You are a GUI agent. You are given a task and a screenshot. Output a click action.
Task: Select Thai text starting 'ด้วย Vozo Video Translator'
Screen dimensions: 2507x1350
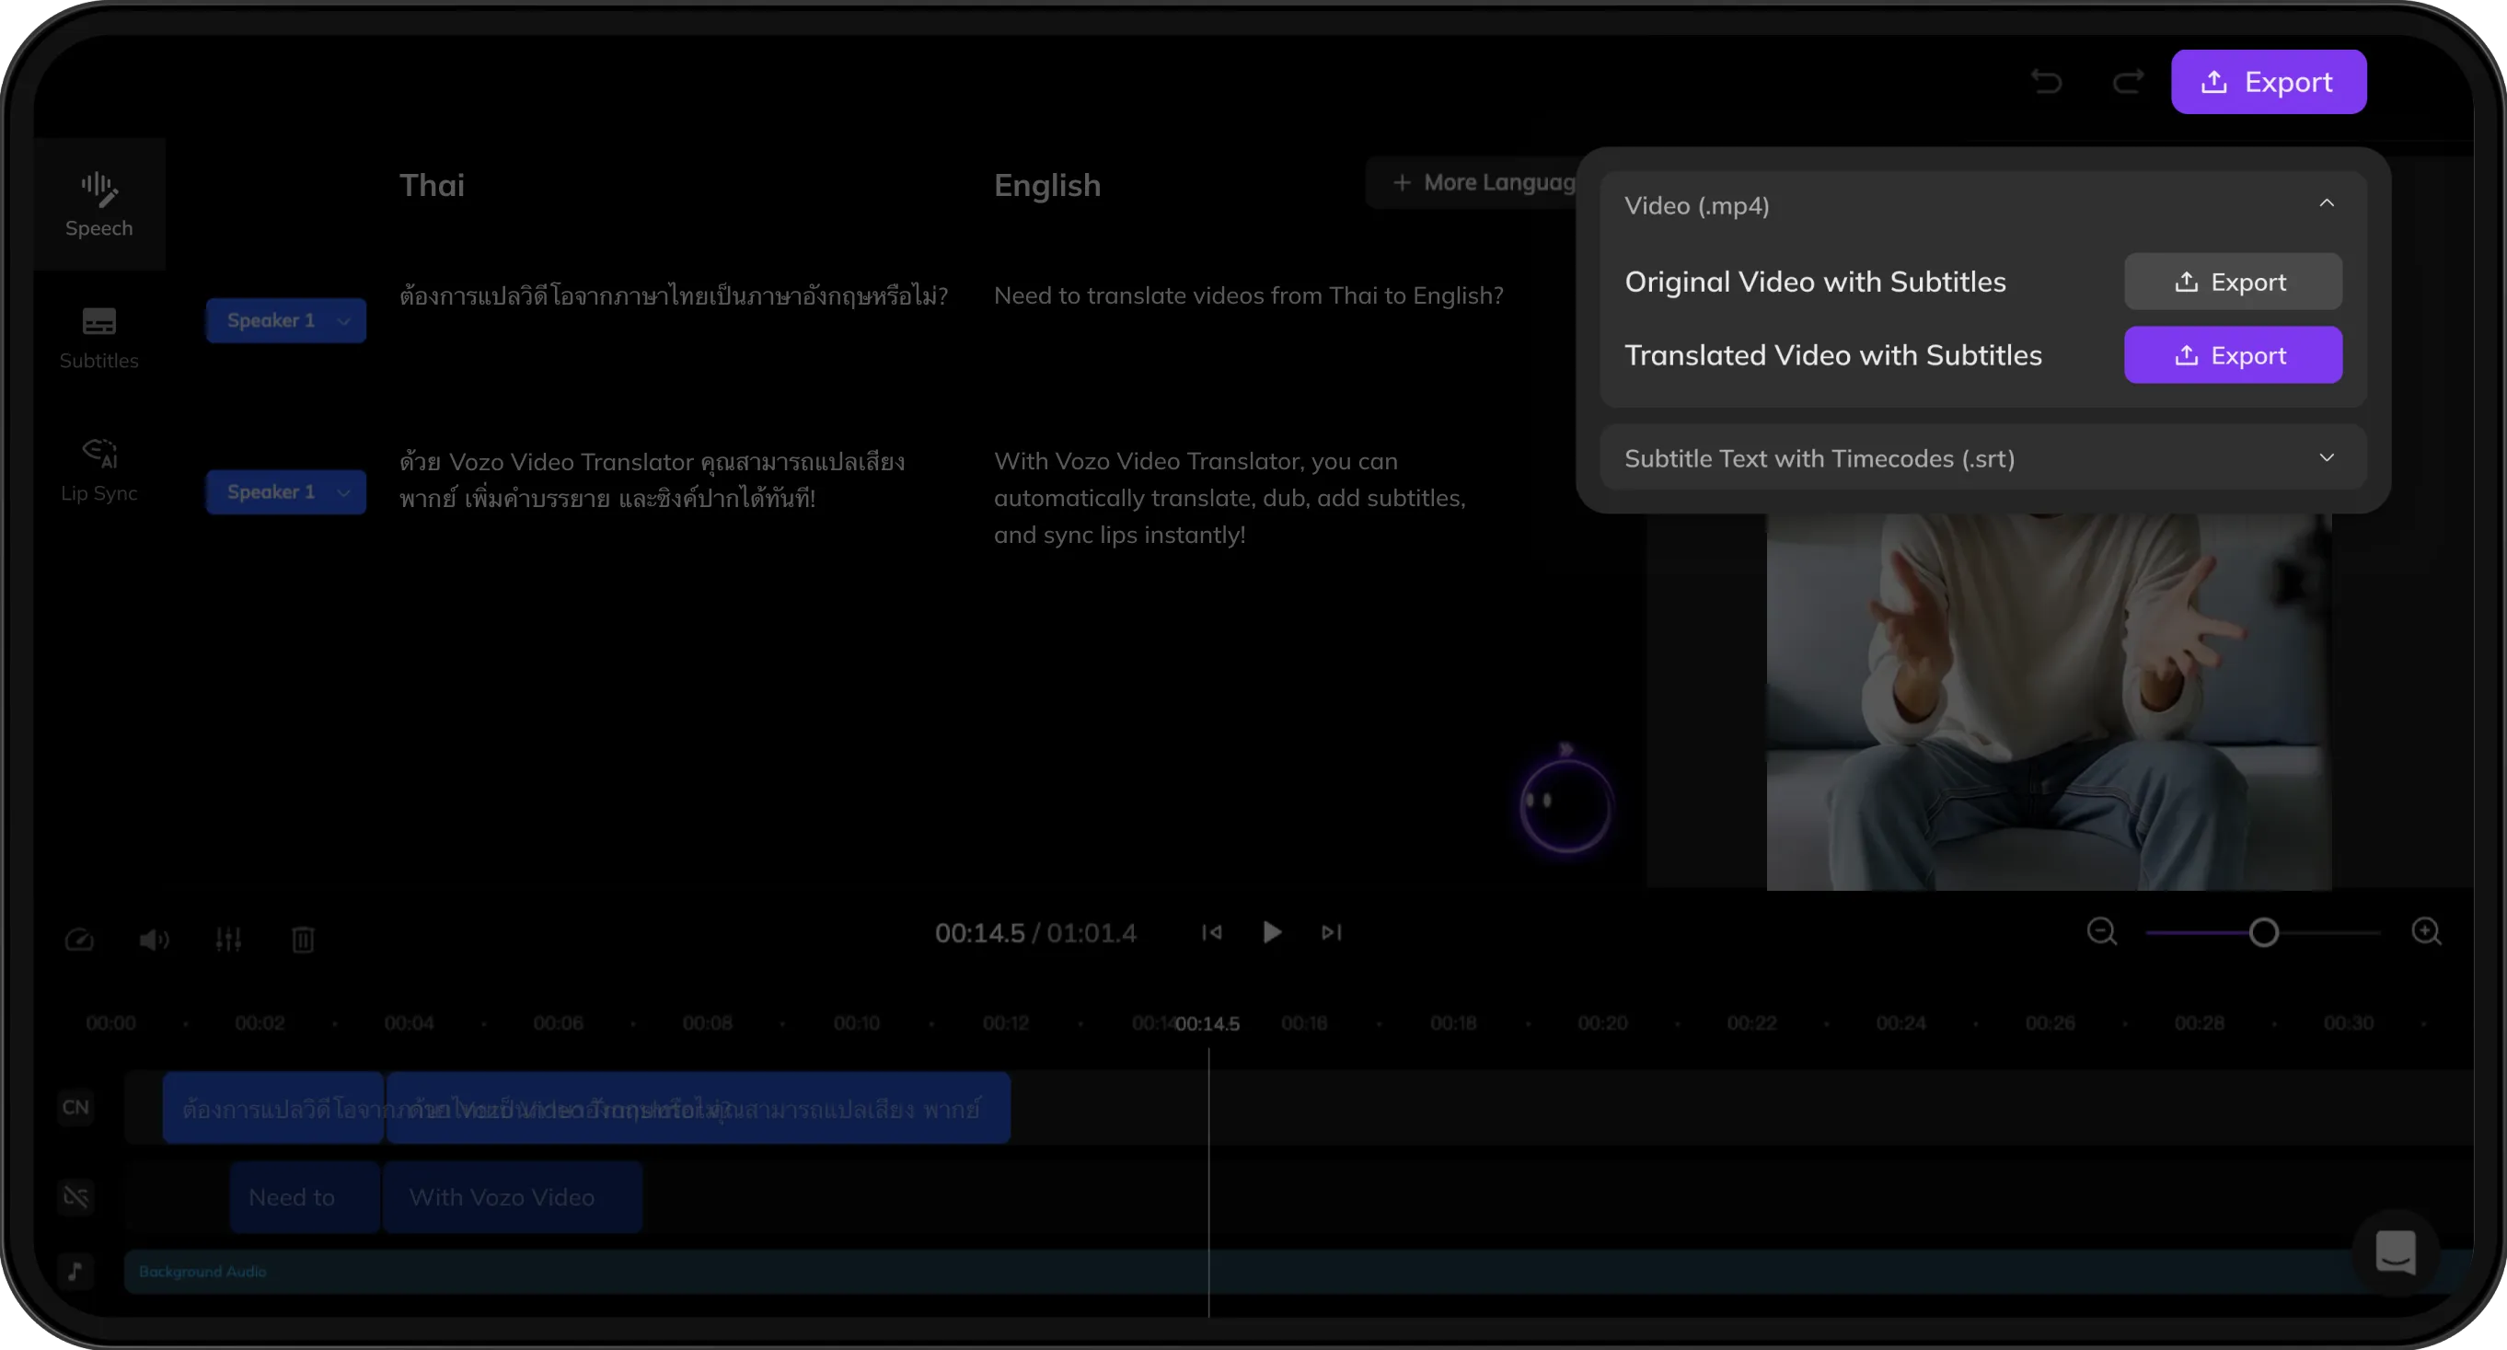tap(652, 479)
